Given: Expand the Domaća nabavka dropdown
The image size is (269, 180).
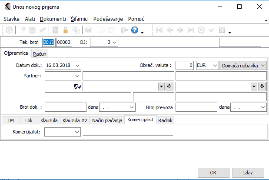Looking at the screenshot, I should [262, 65].
